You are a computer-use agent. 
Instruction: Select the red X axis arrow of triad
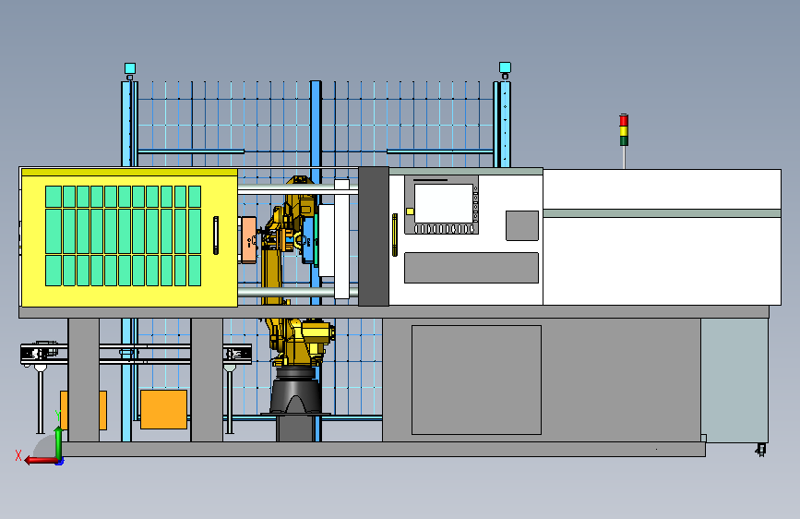coord(40,461)
